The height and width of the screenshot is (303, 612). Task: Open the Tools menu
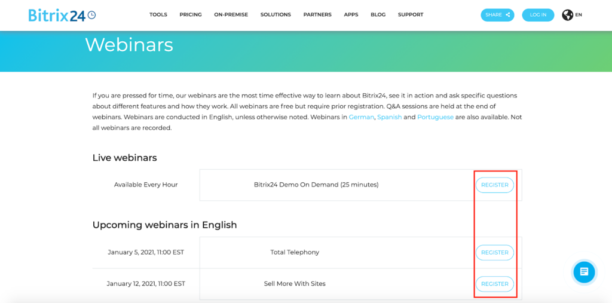pyautogui.click(x=158, y=15)
